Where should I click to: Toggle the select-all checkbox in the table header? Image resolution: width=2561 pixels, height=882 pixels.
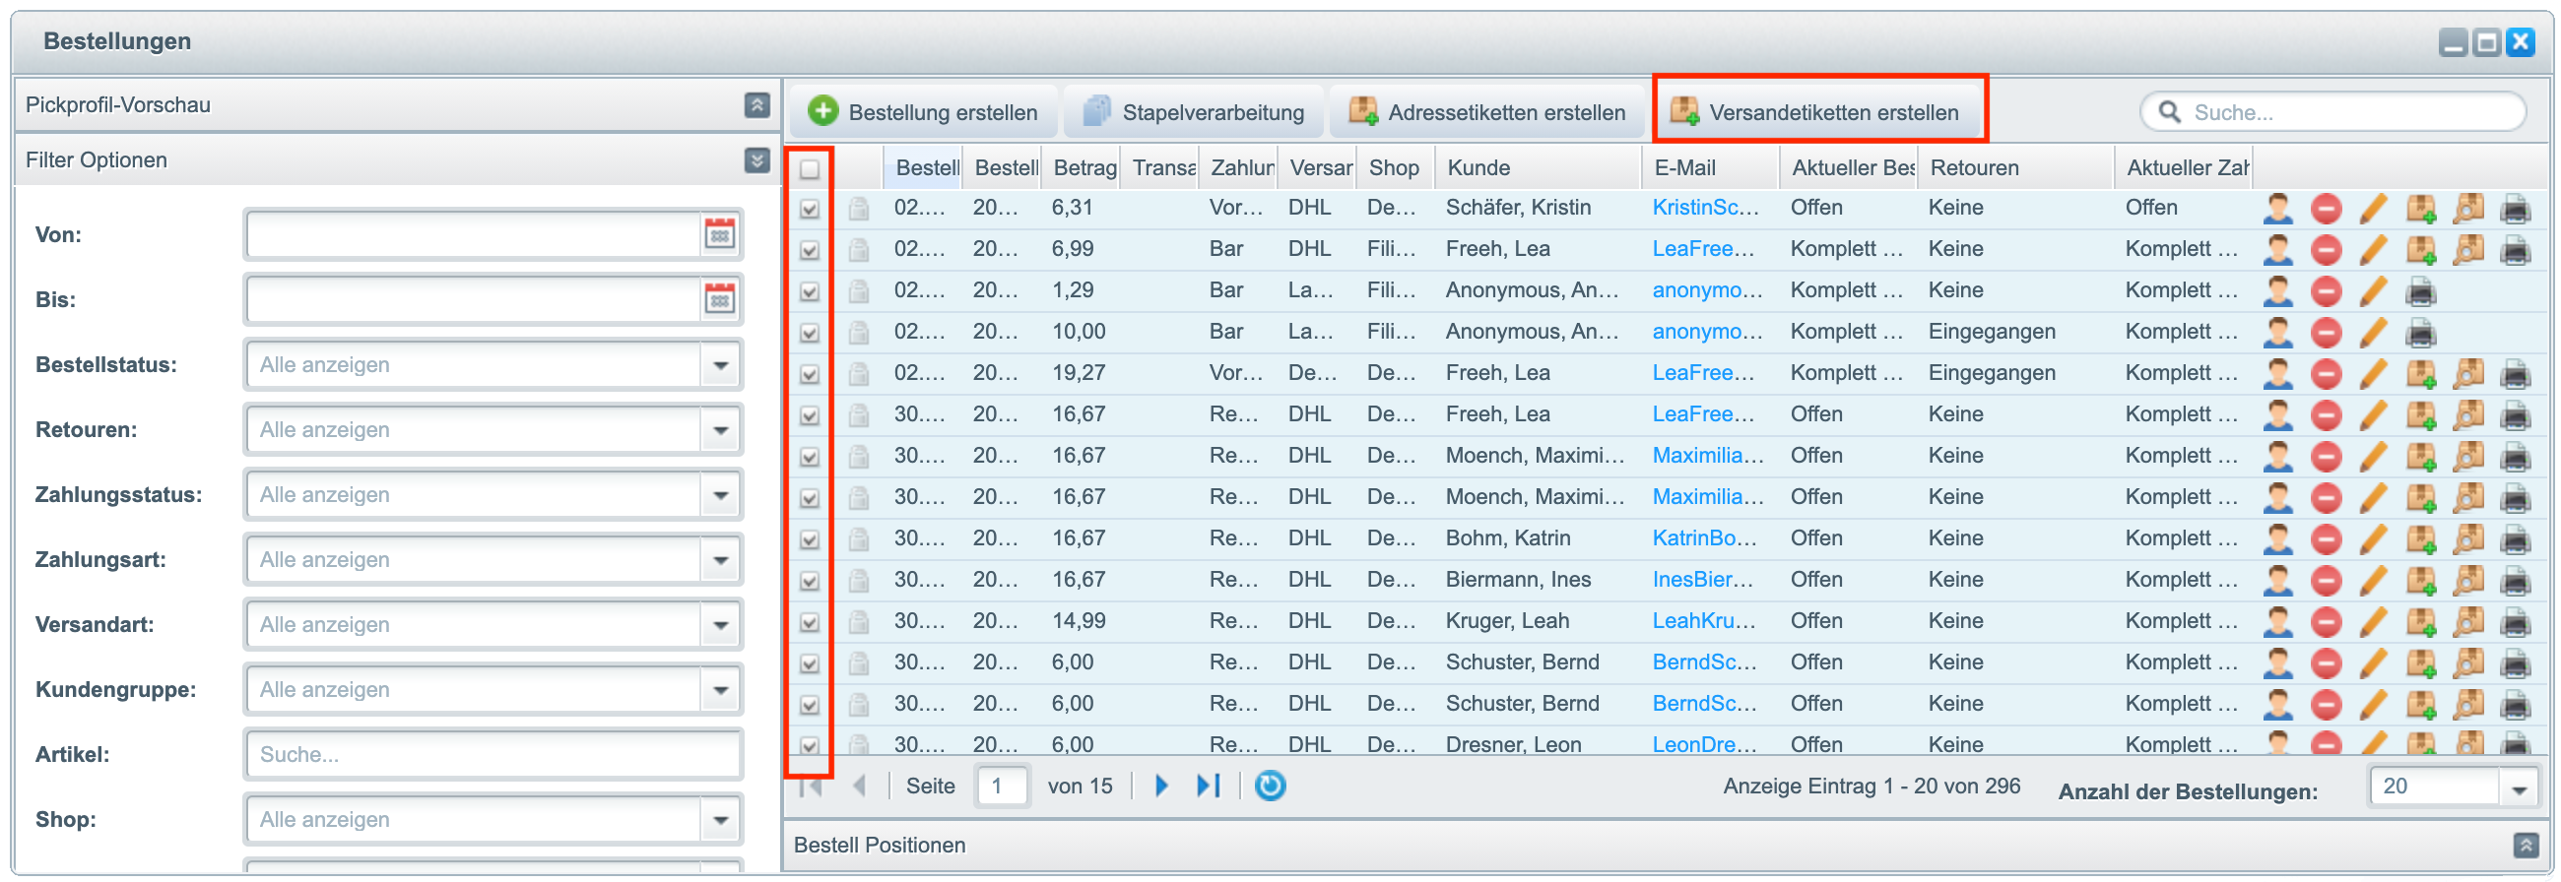[x=810, y=169]
